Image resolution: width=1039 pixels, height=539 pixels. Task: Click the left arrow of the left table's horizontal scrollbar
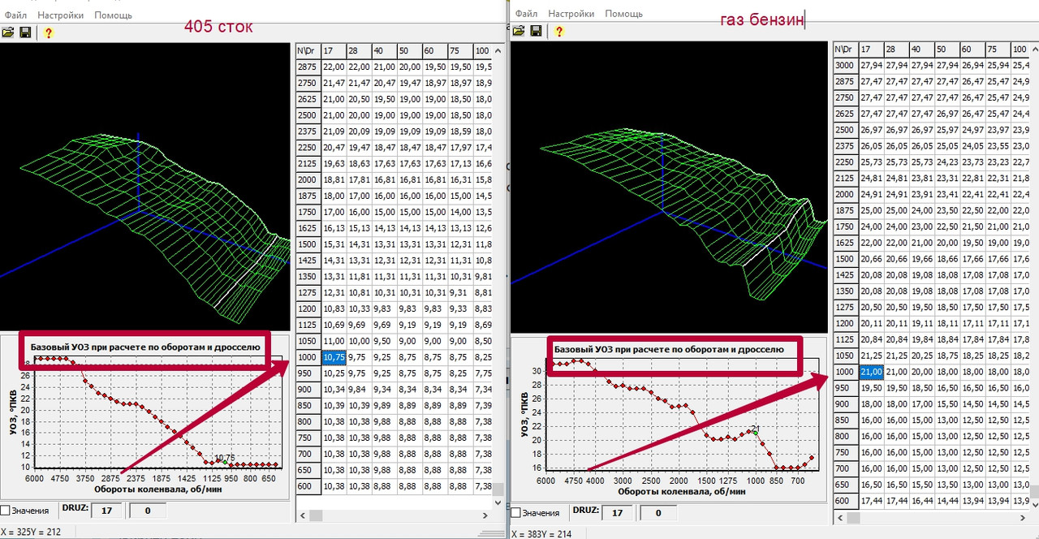[302, 516]
